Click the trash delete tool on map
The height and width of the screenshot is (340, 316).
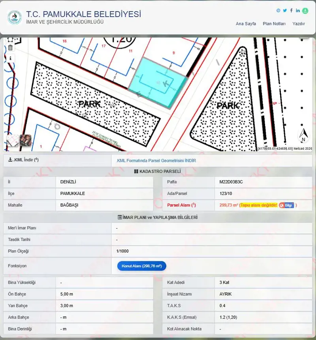[x=10, y=47]
